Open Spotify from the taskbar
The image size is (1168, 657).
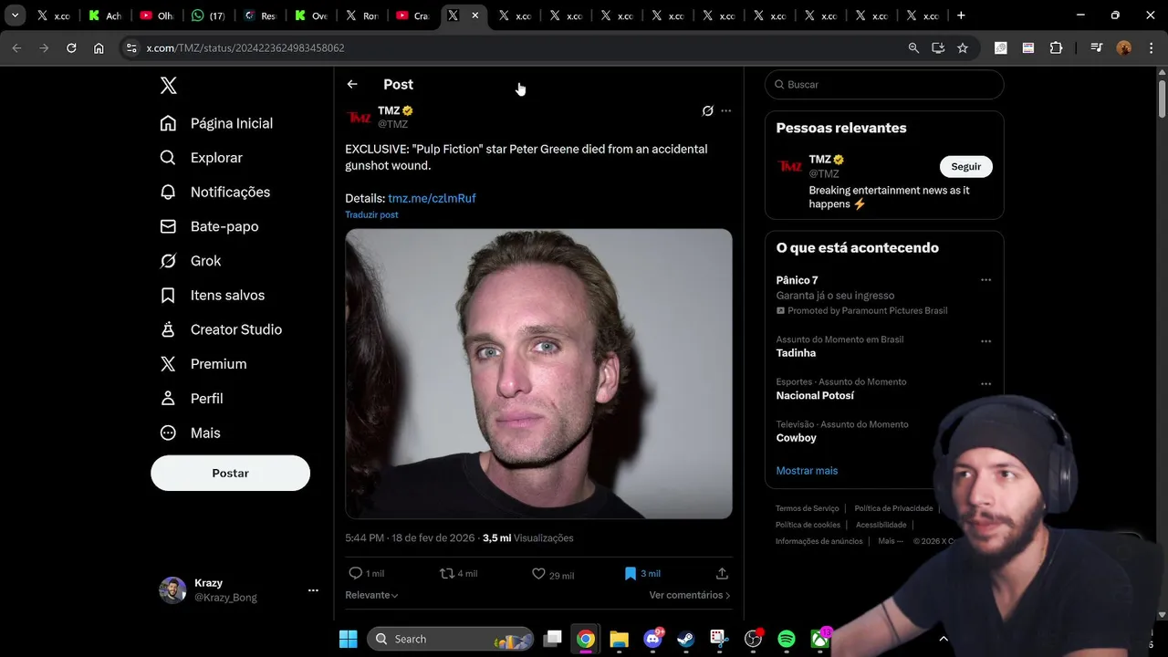tap(787, 639)
